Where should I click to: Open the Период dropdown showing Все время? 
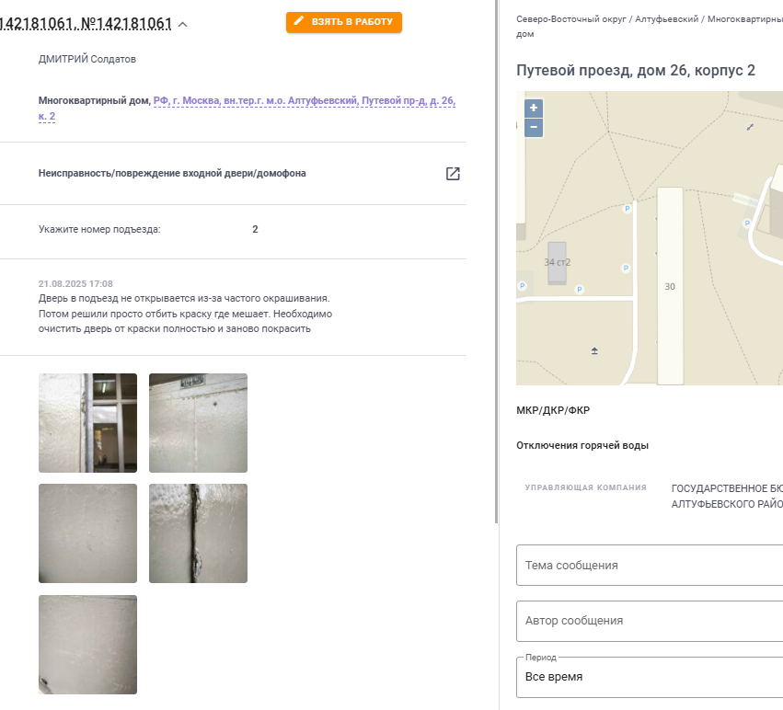[x=650, y=677]
